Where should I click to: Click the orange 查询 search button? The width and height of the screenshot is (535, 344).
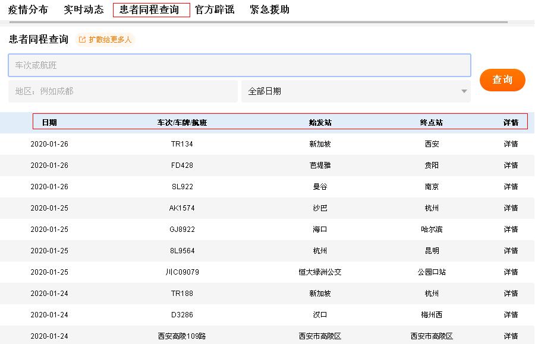click(x=502, y=79)
